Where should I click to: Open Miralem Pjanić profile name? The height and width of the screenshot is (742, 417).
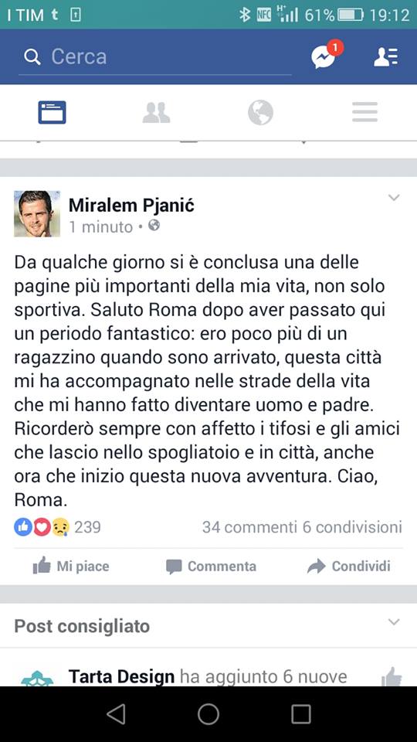[131, 206]
